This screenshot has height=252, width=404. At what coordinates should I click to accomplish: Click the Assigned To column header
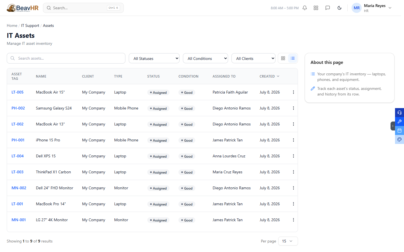pyautogui.click(x=224, y=76)
